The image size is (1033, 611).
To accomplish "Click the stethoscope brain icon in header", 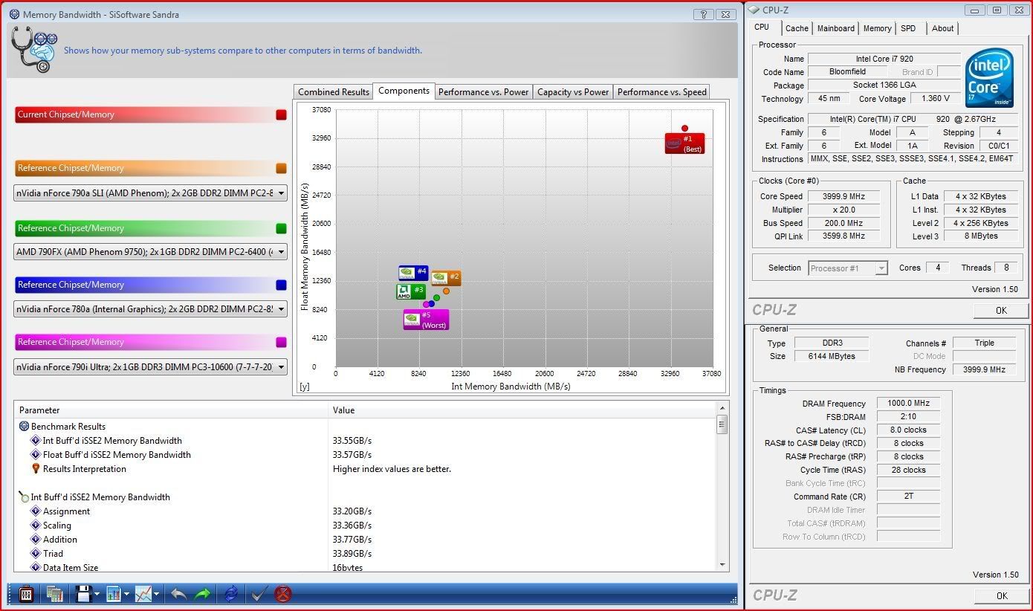I will (34, 49).
